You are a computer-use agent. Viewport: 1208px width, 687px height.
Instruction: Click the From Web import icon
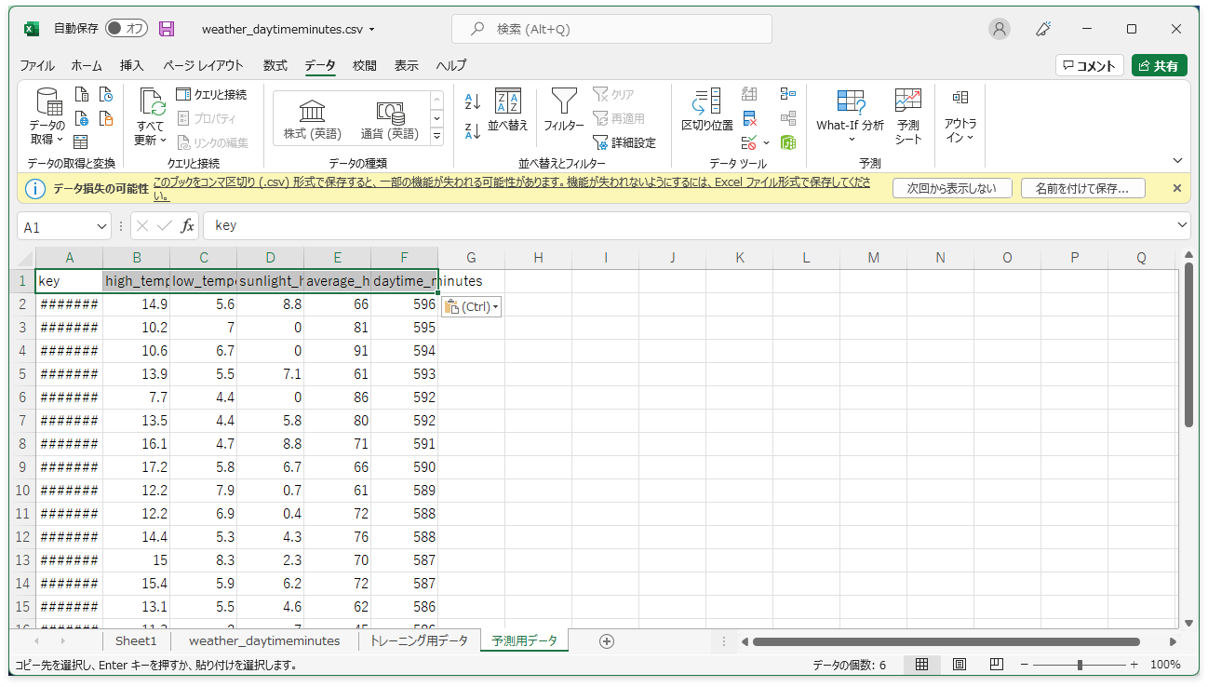(x=82, y=118)
